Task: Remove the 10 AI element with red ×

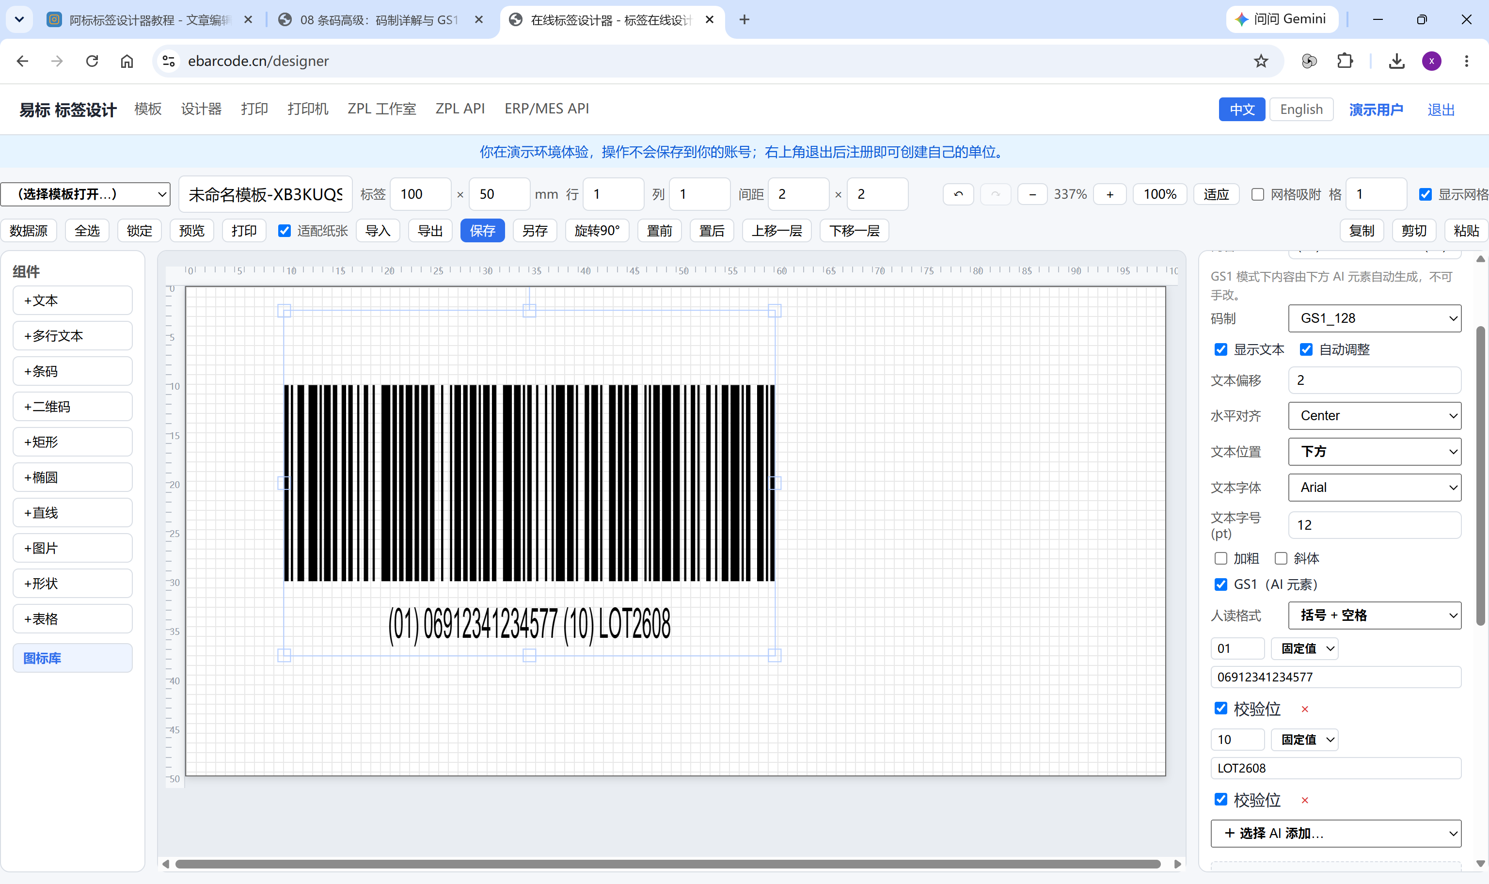Action: (x=1304, y=800)
